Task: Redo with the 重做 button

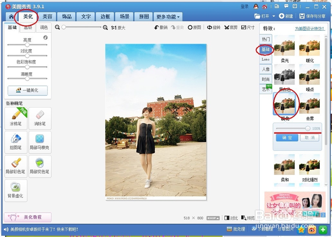Action: [x=177, y=27]
